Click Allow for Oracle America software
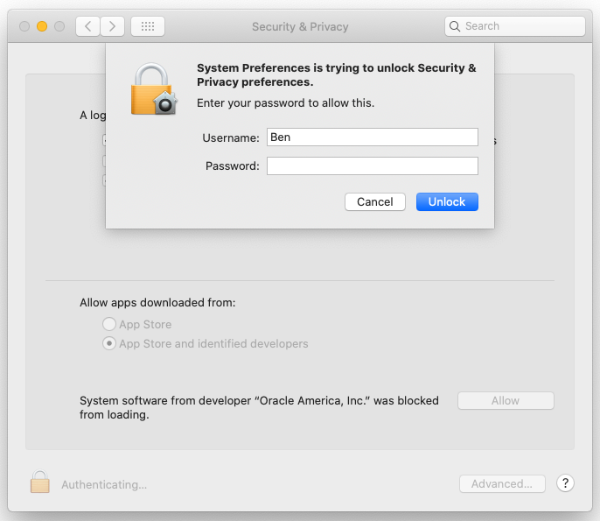This screenshot has height=521, width=600. (506, 400)
